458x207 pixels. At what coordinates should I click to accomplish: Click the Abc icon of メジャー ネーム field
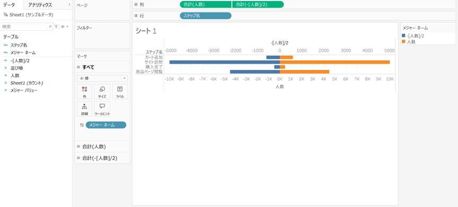click(5, 52)
